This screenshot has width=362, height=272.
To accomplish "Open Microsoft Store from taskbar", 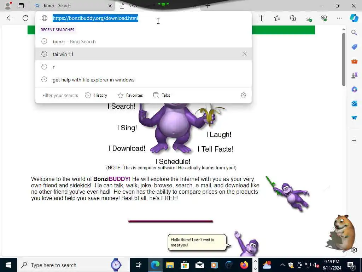I will coord(185,265).
